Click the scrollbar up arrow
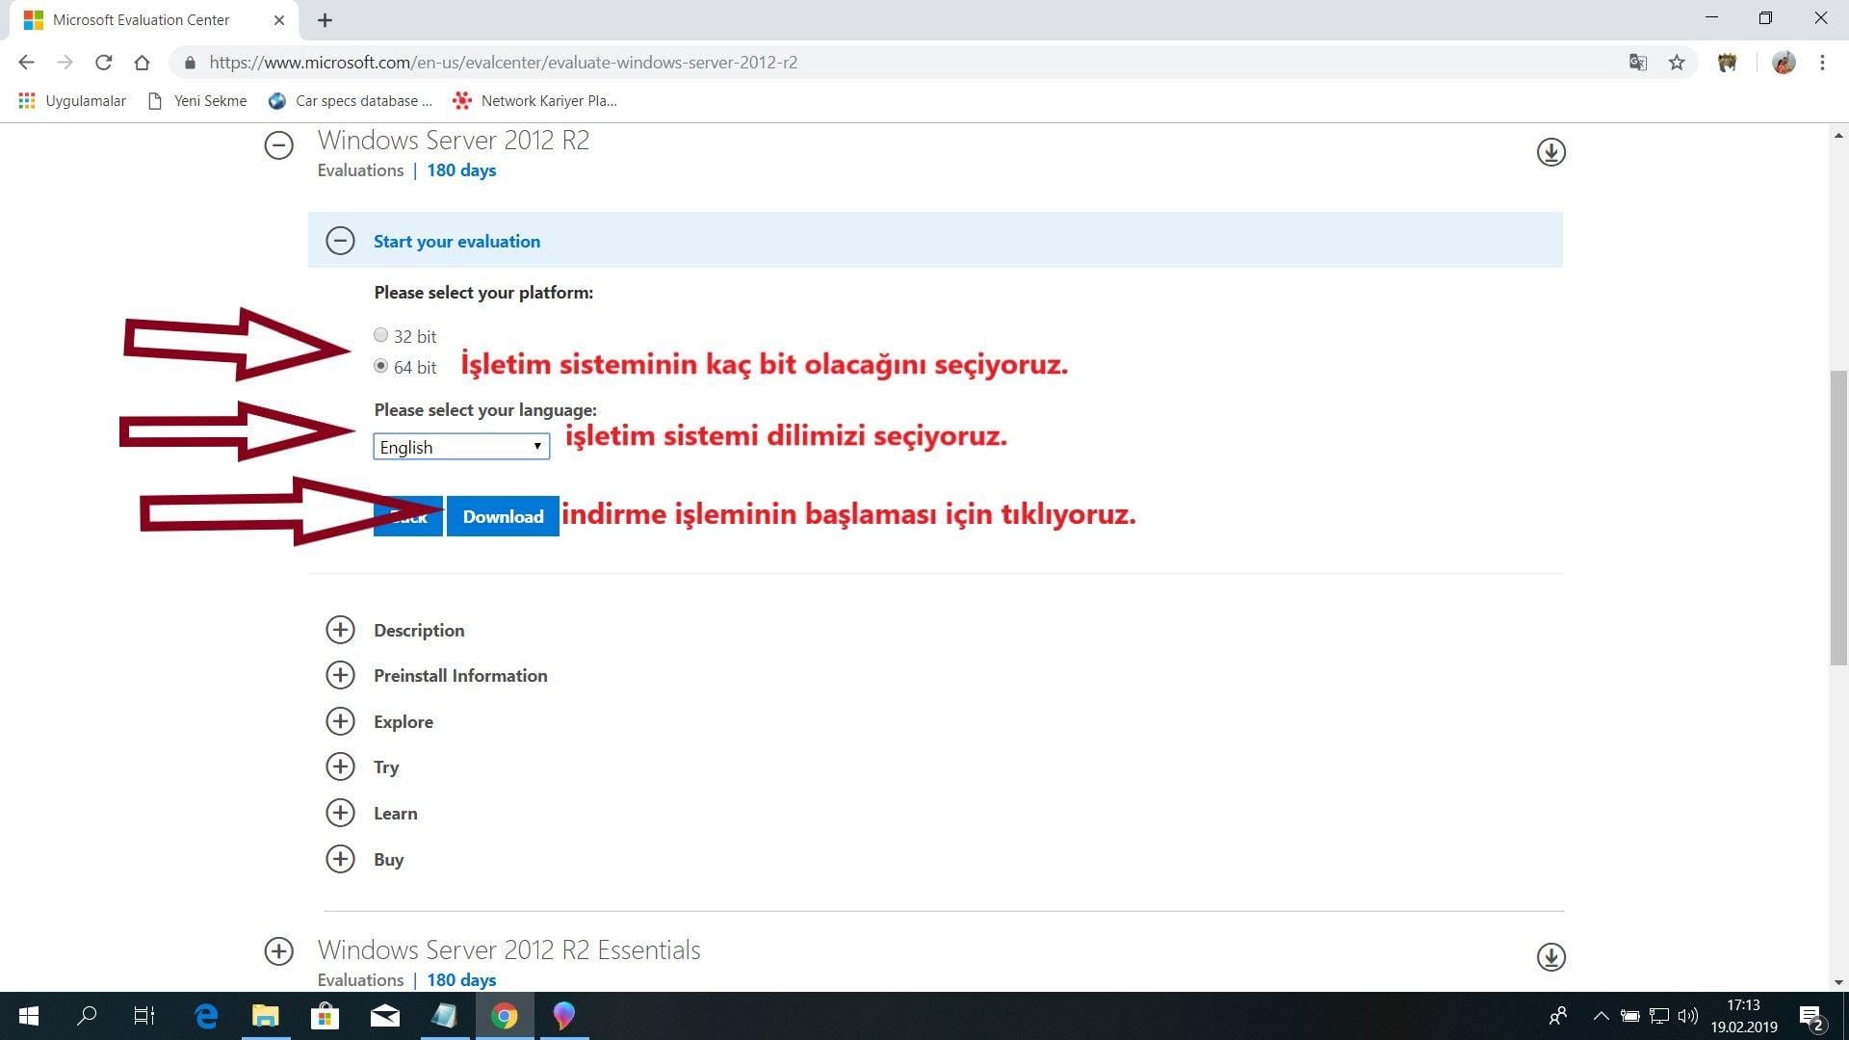 click(x=1838, y=136)
